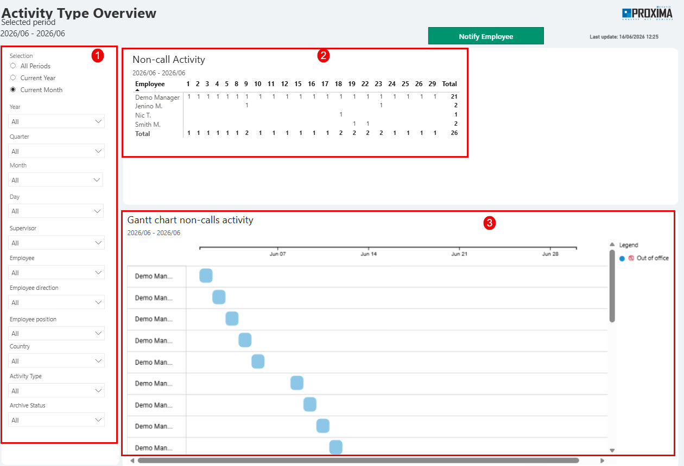The image size is (684, 466).
Task: Click the Jun 28 timeline label
Action: pos(550,254)
